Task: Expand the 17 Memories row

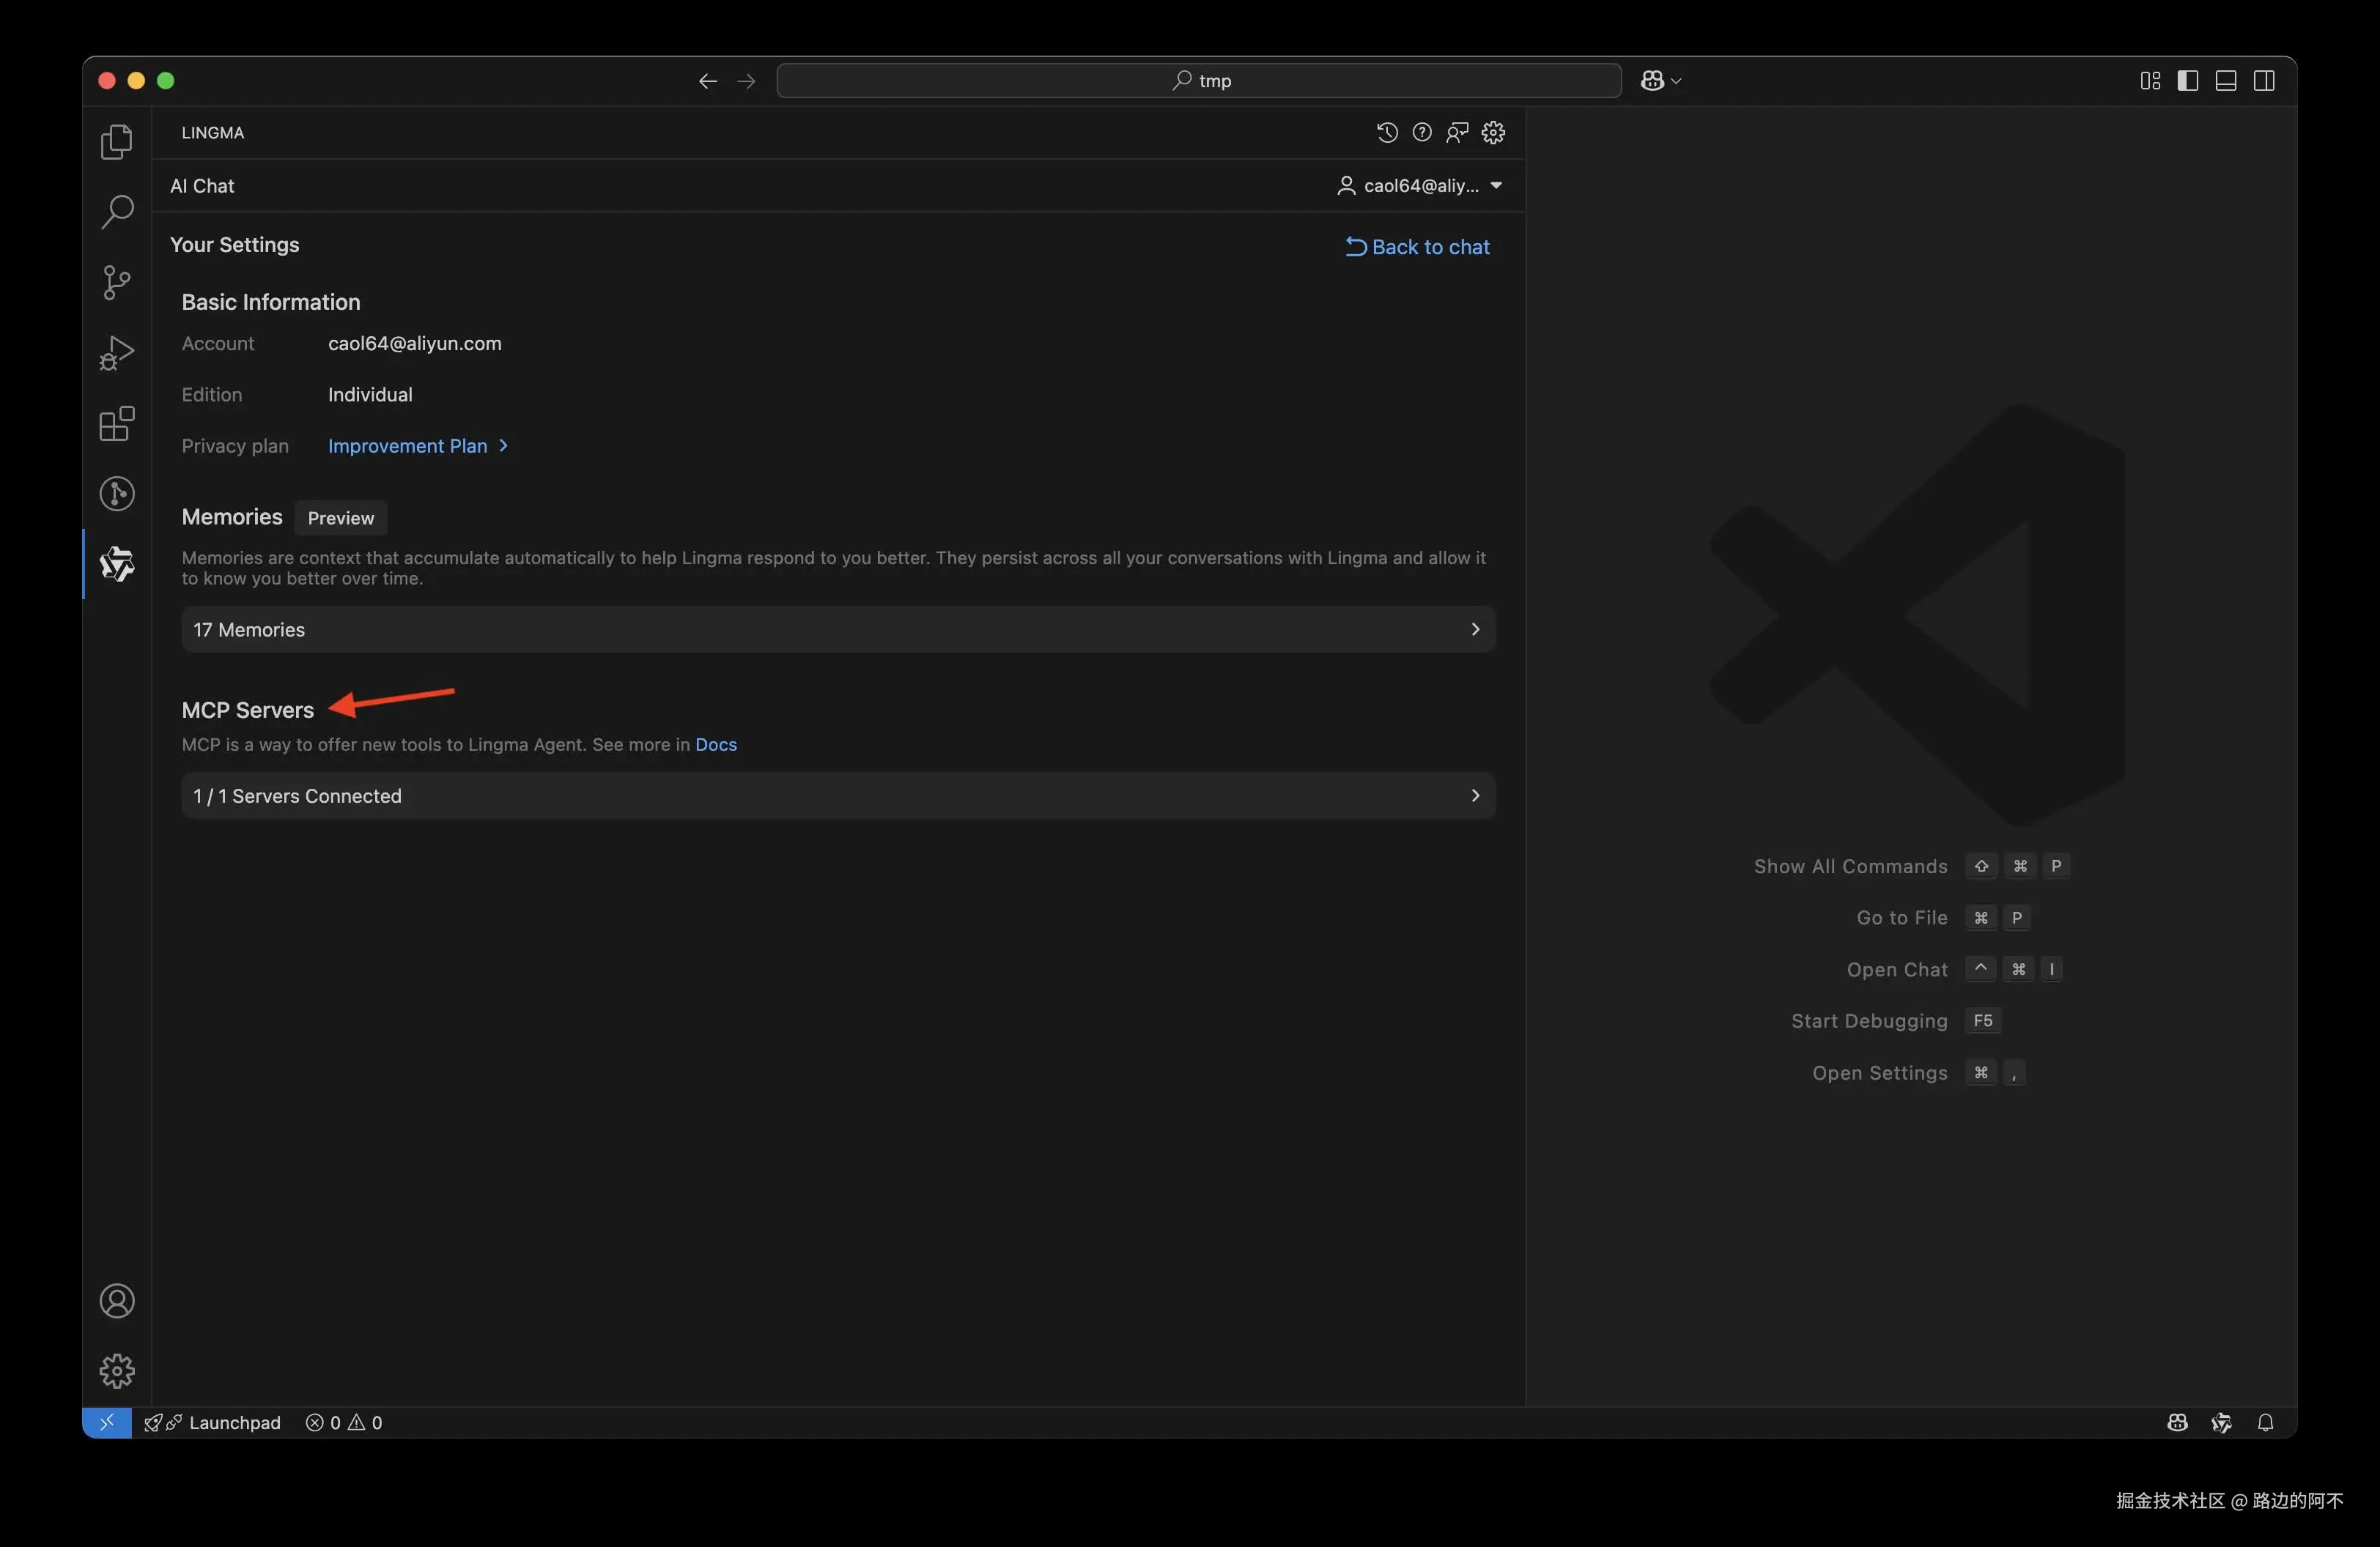Action: (x=838, y=630)
